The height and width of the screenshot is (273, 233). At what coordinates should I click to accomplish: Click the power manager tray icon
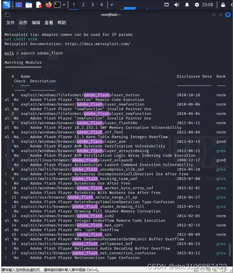197,5
